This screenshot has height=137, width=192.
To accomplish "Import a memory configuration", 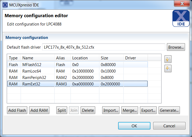I will pyautogui.click(x=111, y=110).
